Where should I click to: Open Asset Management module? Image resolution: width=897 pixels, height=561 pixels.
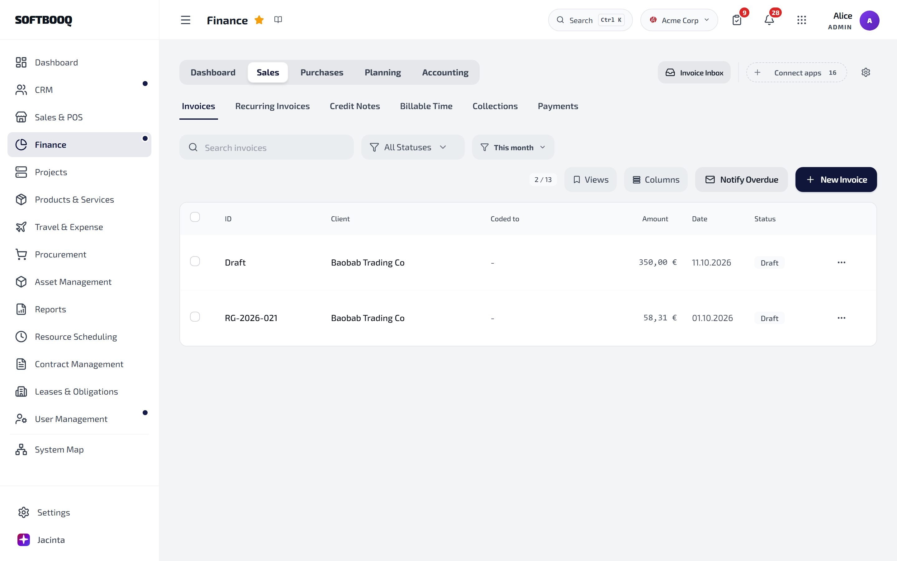pyautogui.click(x=79, y=282)
